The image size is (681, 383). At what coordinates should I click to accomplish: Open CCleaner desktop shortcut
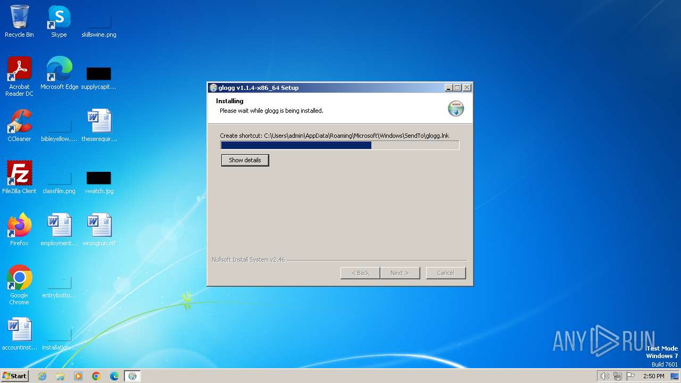(x=19, y=126)
